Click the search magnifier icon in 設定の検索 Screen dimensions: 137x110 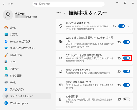click(x=36, y=4)
